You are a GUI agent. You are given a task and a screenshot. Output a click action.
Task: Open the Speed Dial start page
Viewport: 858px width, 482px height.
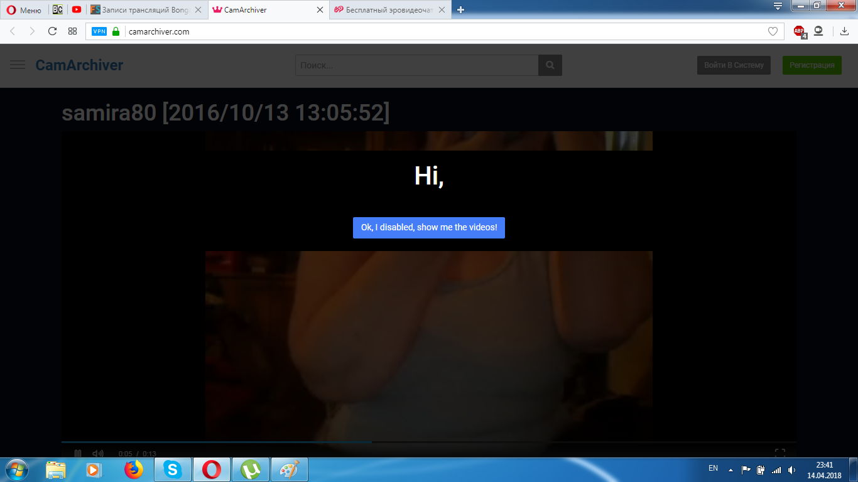click(x=73, y=31)
